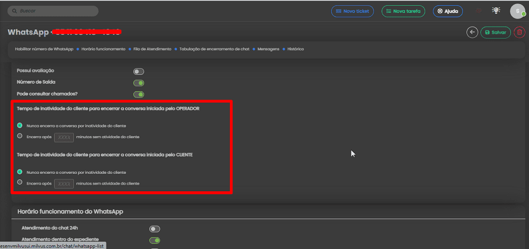The image size is (529, 249).
Task: Select 'Encerra após' radio under OPERADOR section
Action: pyautogui.click(x=20, y=136)
